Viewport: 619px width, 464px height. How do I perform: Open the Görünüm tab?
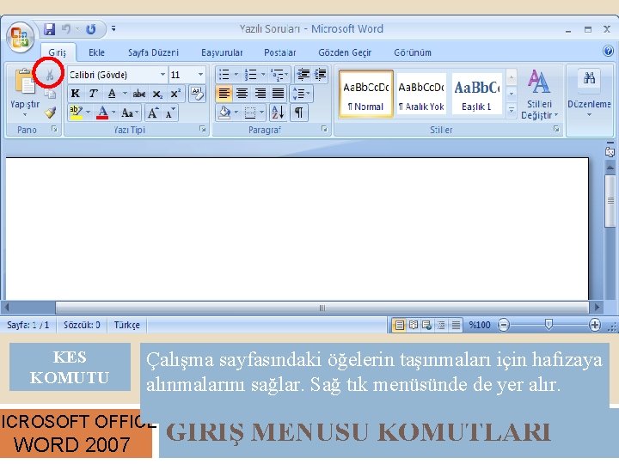413,52
